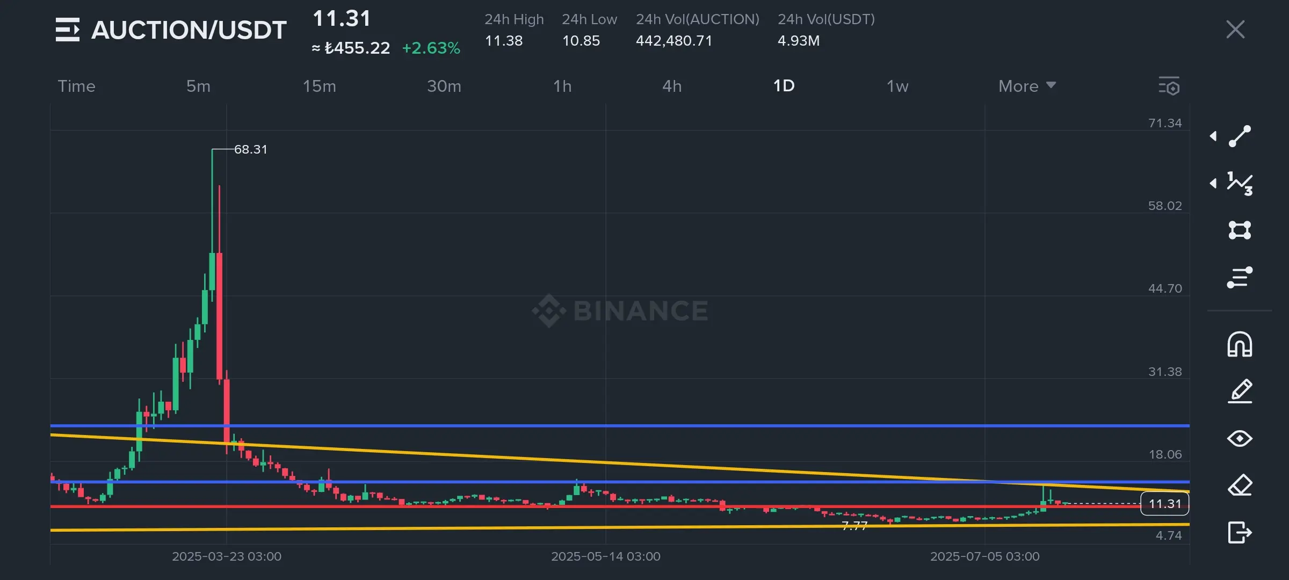The width and height of the screenshot is (1289, 580).
Task: Click the 11.31 current price label
Action: tap(1164, 504)
